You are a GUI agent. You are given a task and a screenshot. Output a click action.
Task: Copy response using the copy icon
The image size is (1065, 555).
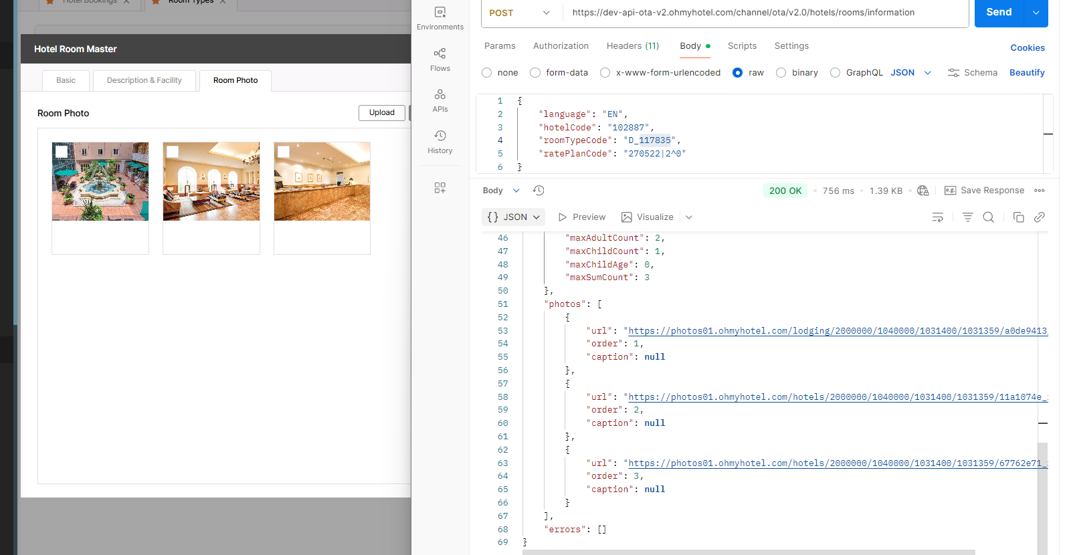pyautogui.click(x=1018, y=217)
